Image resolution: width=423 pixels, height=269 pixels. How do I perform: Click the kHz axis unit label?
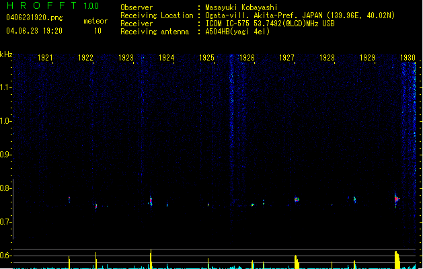(x=6, y=54)
